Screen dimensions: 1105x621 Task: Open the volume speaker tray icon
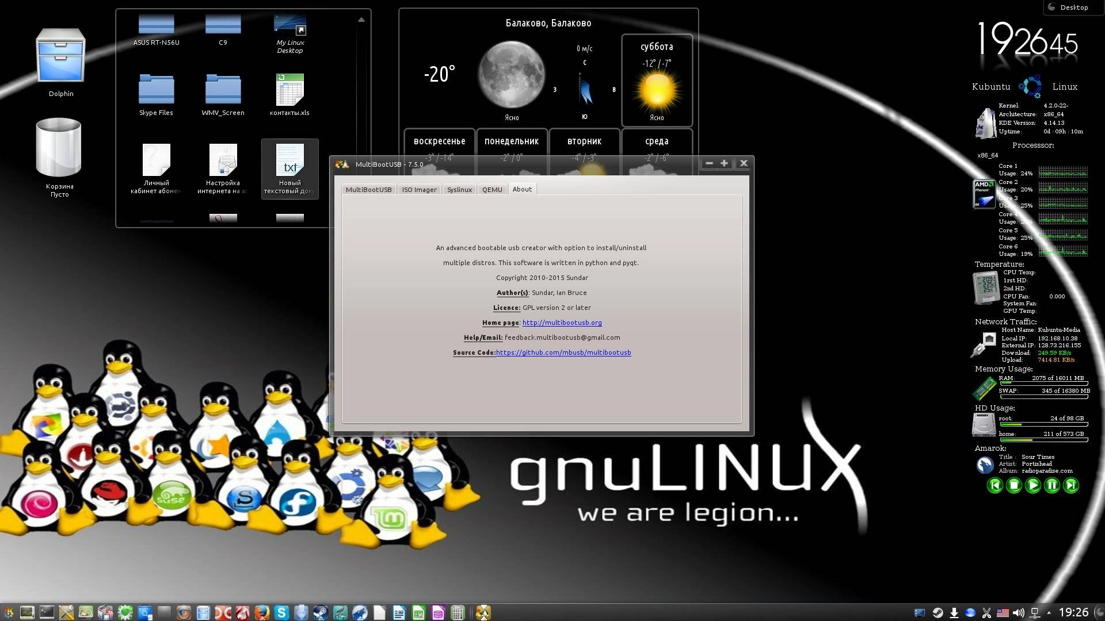pyautogui.click(x=1019, y=613)
